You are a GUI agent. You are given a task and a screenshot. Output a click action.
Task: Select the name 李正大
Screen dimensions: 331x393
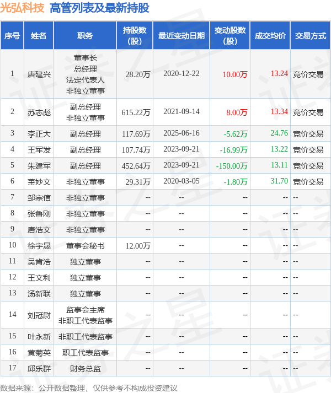(x=39, y=134)
